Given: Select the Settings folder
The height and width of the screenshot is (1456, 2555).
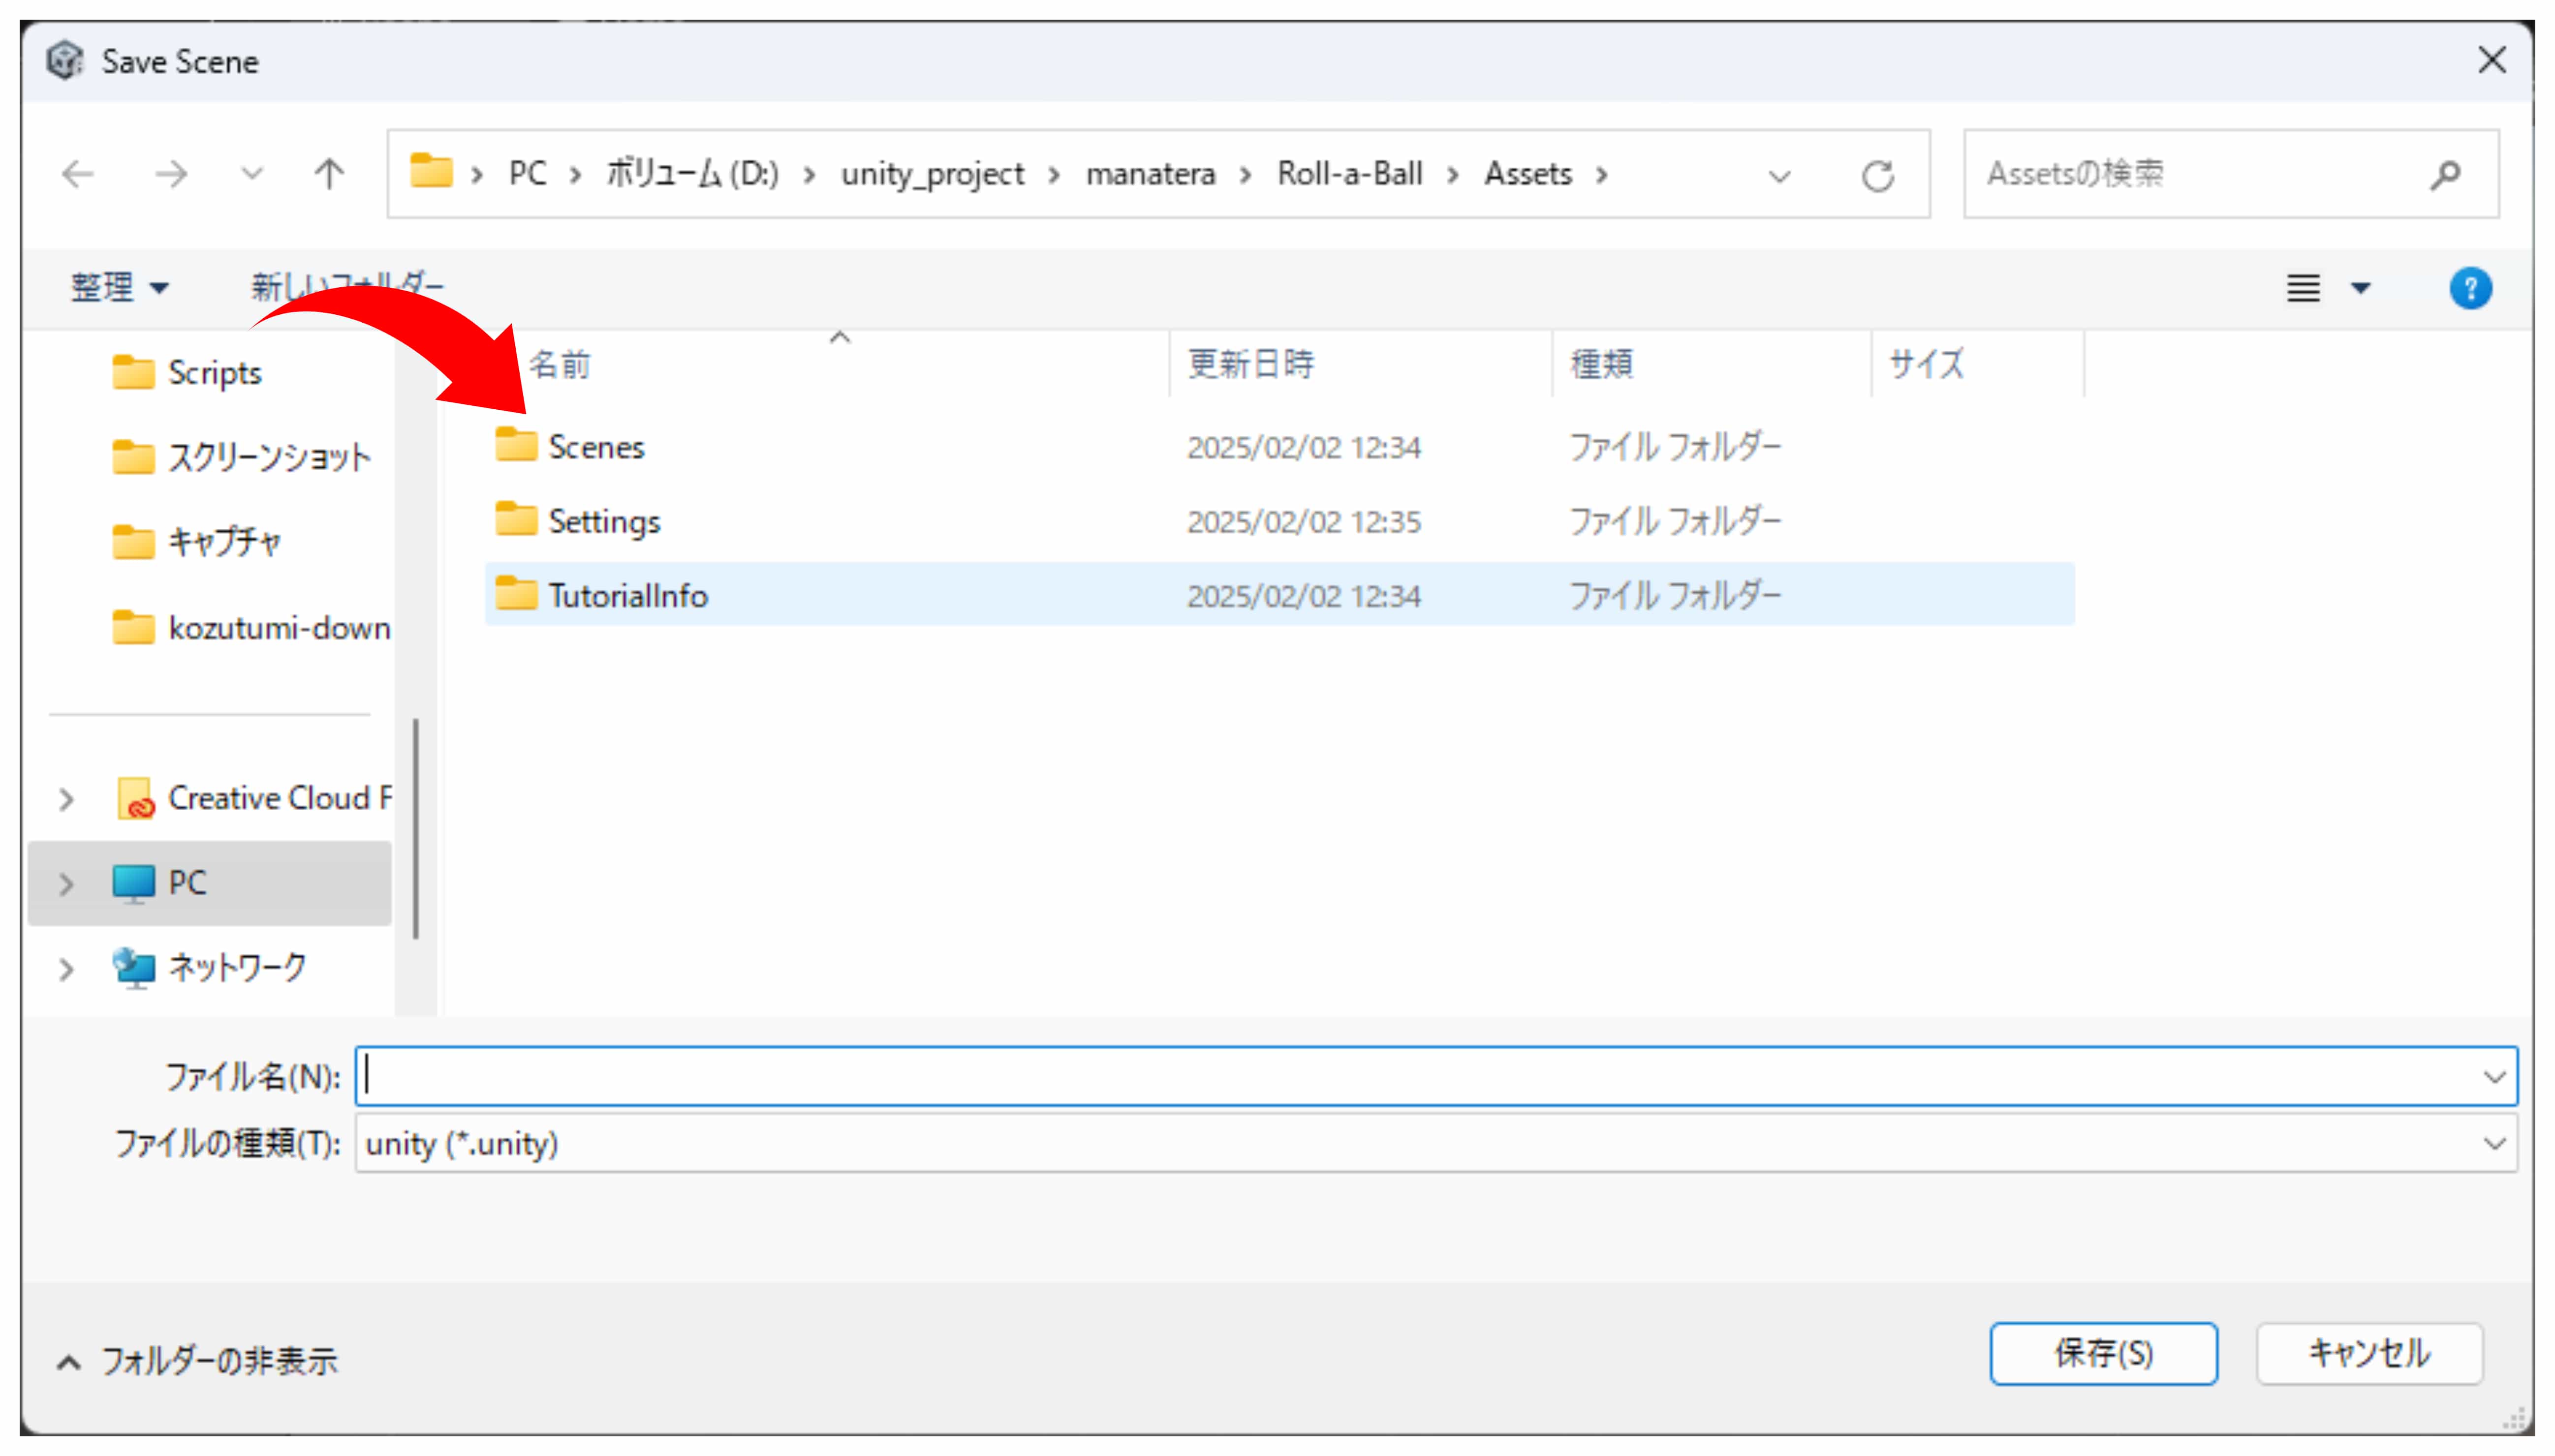Looking at the screenshot, I should point(603,521).
